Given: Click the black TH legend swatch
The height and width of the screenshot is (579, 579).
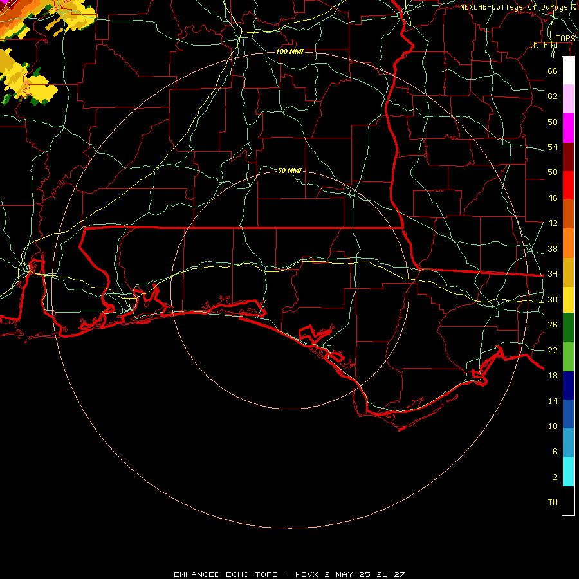Looking at the screenshot, I should pos(568,501).
